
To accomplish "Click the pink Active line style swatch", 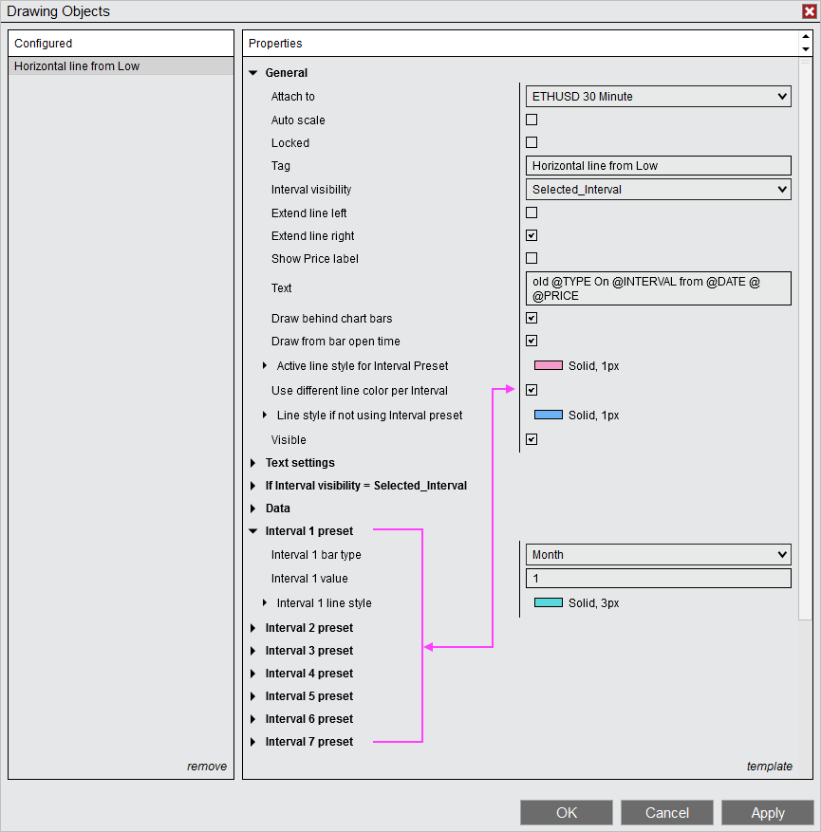I will (x=550, y=365).
